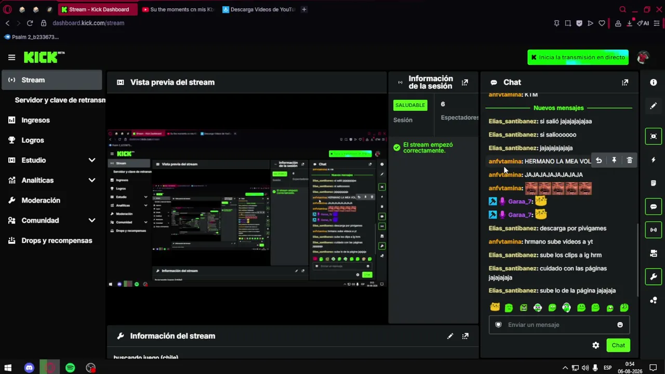Click the last green emote in emote bar
665x374 pixels.
[624, 308]
